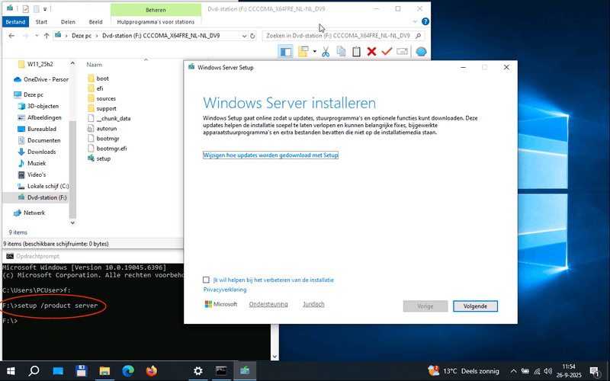Click the Properties quick access checkmark icon

coord(26,9)
